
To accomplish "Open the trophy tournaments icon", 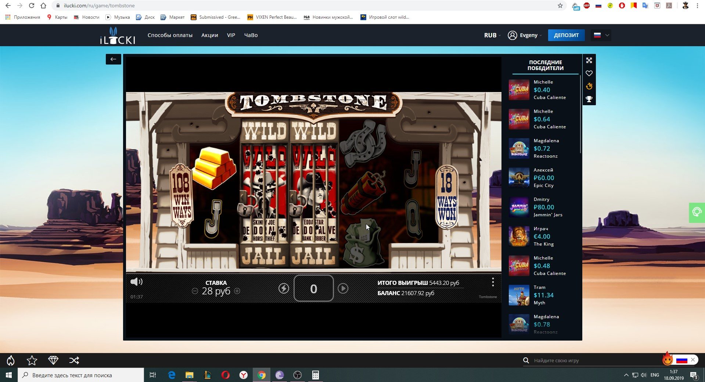I will point(589,99).
